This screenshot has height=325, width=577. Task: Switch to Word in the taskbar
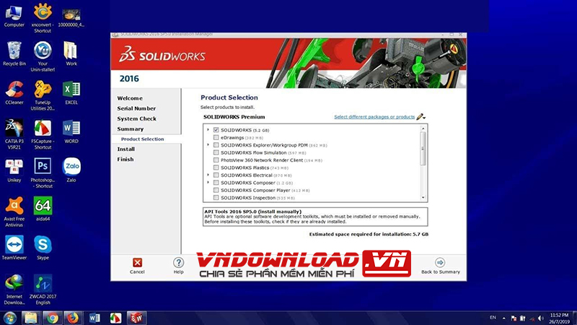pyautogui.click(x=94, y=318)
